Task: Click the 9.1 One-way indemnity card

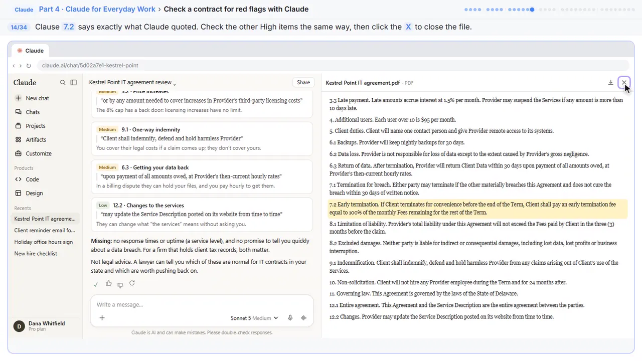Action: pyautogui.click(x=202, y=139)
